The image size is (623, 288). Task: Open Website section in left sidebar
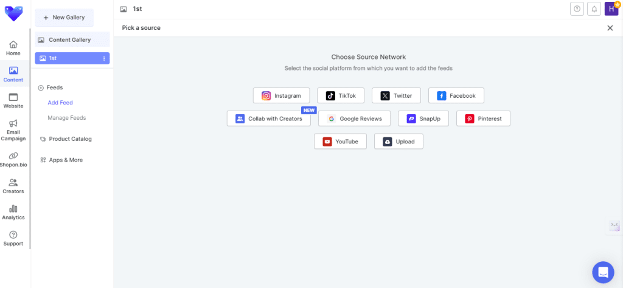13,100
